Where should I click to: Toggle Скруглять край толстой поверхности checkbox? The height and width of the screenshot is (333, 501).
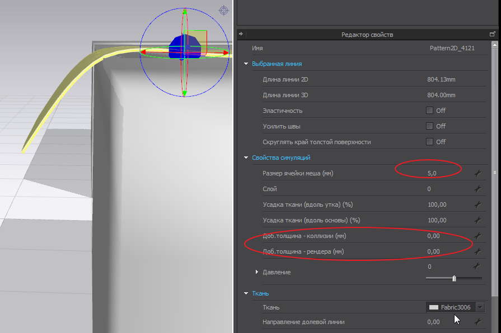(429, 141)
